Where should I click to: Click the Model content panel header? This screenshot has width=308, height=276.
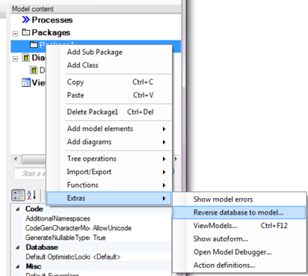click(96, 9)
